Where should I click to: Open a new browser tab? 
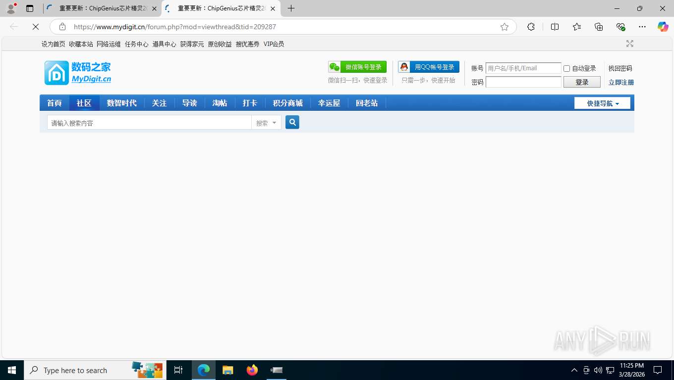291,8
